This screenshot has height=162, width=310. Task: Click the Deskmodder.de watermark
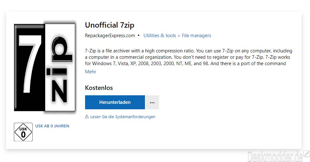click(275, 157)
